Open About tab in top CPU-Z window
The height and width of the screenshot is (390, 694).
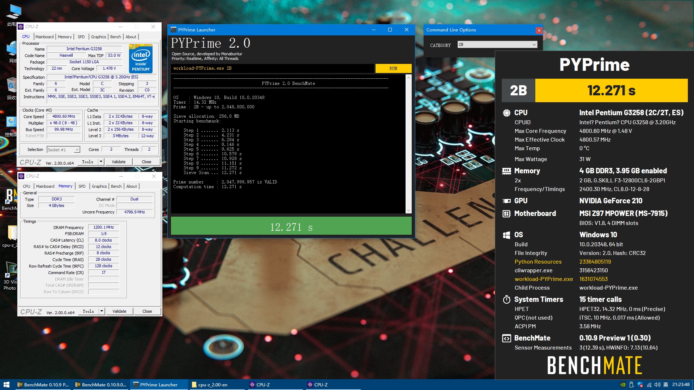131,37
